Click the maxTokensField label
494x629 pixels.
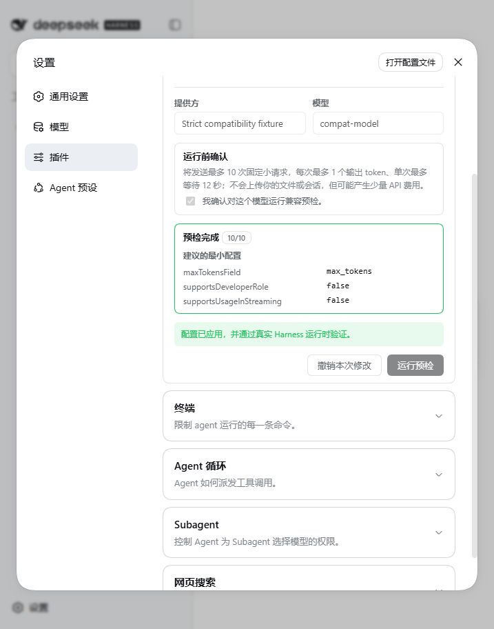[212, 272]
